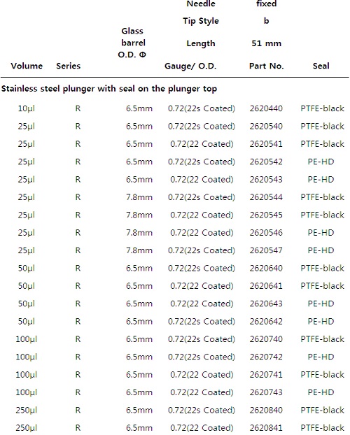Screen dimensions: 350x435
Task: Click the 0.72(22 Coated) gauge for 2620541
Action: point(202,144)
